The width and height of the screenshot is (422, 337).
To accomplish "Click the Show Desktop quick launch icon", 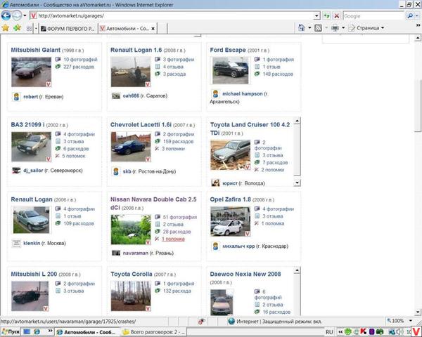I will pyautogui.click(x=27, y=332).
